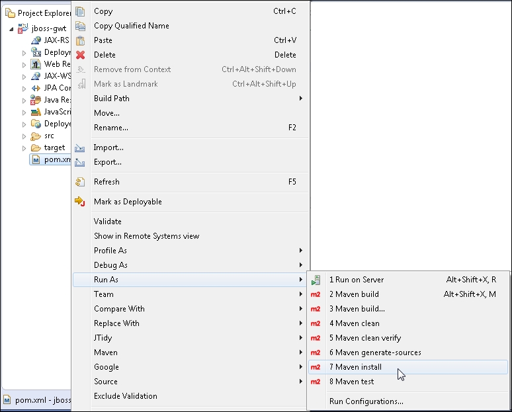Click the Project Explorer tab label

[44, 13]
